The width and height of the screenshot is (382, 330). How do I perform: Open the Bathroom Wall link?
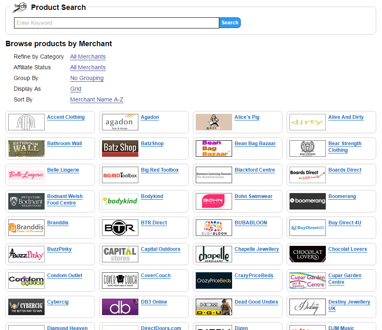[64, 144]
